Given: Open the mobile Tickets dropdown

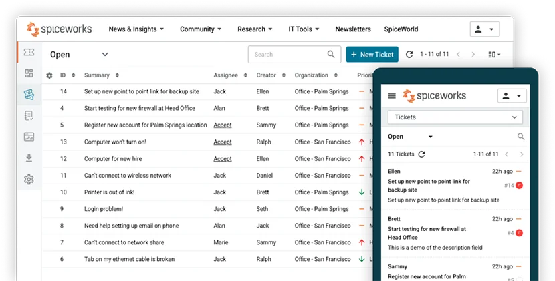Looking at the screenshot, I should tap(455, 117).
